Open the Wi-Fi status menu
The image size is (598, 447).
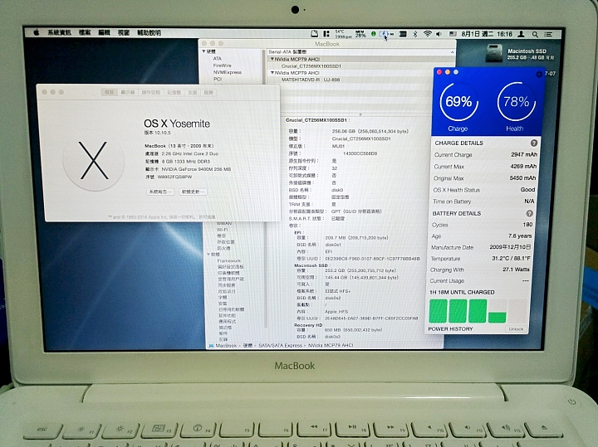pyautogui.click(x=428, y=34)
